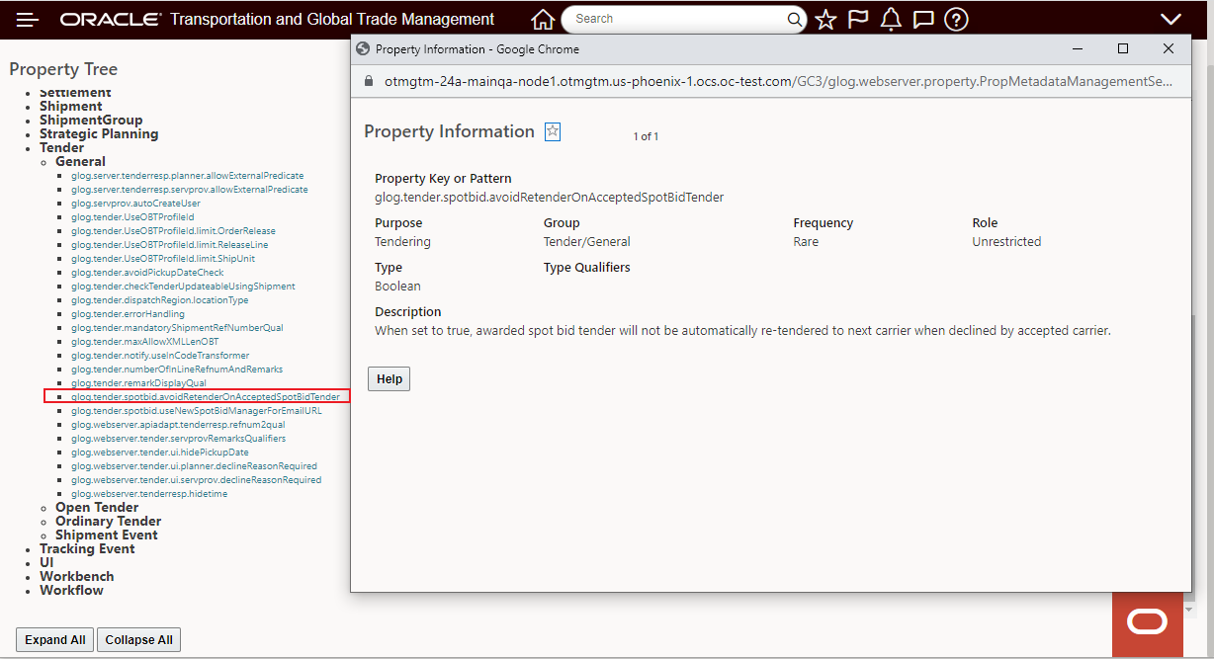The width and height of the screenshot is (1214, 659).
Task: Open glog.webserver.tenderresp.hidetime property link
Action: coord(149,493)
